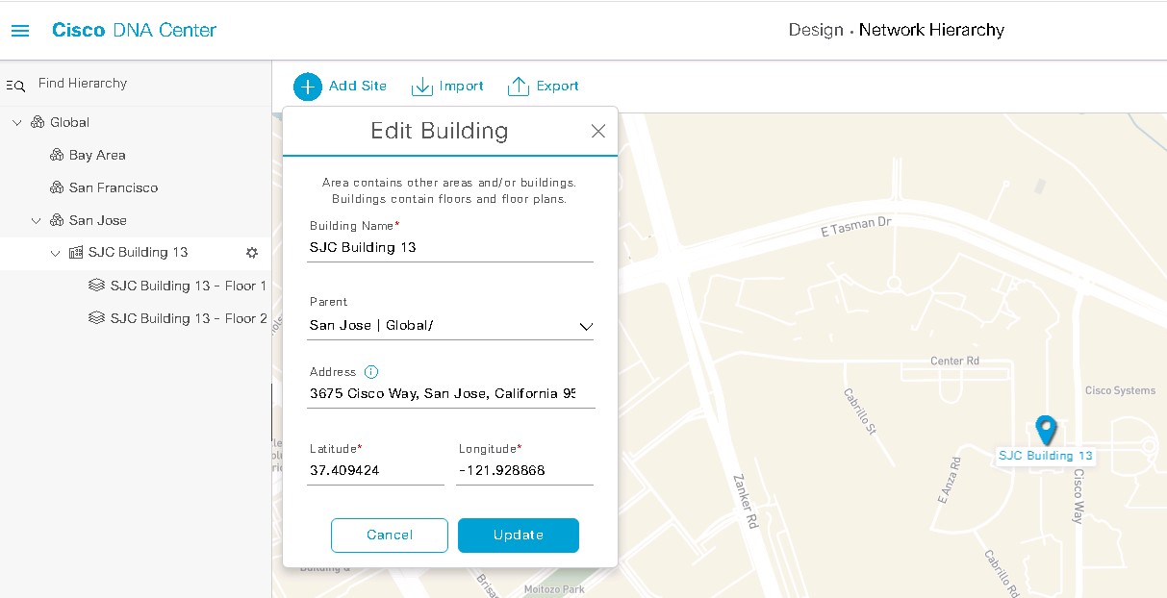Click the Global area icon

(38, 122)
